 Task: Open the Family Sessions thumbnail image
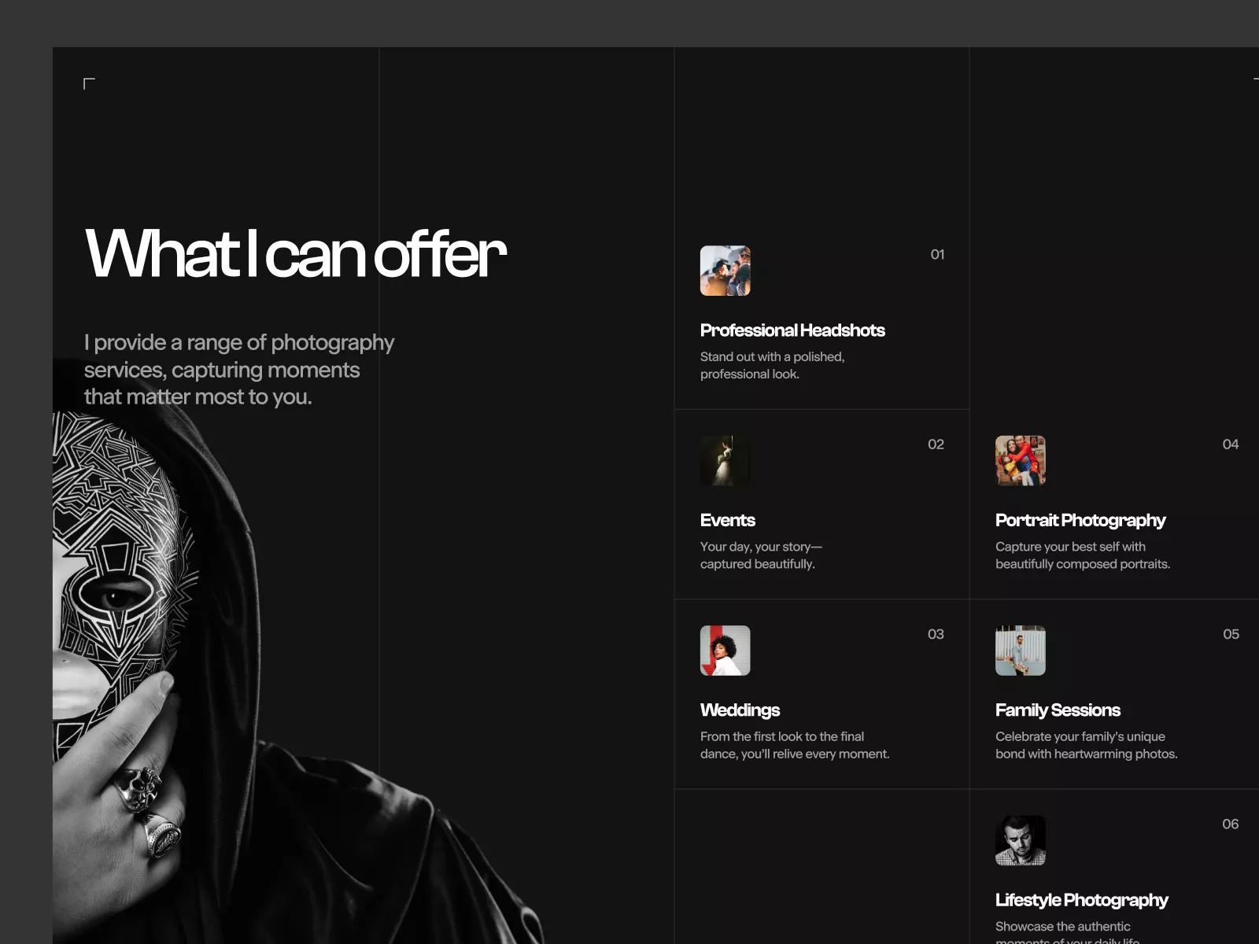pyautogui.click(x=1020, y=651)
